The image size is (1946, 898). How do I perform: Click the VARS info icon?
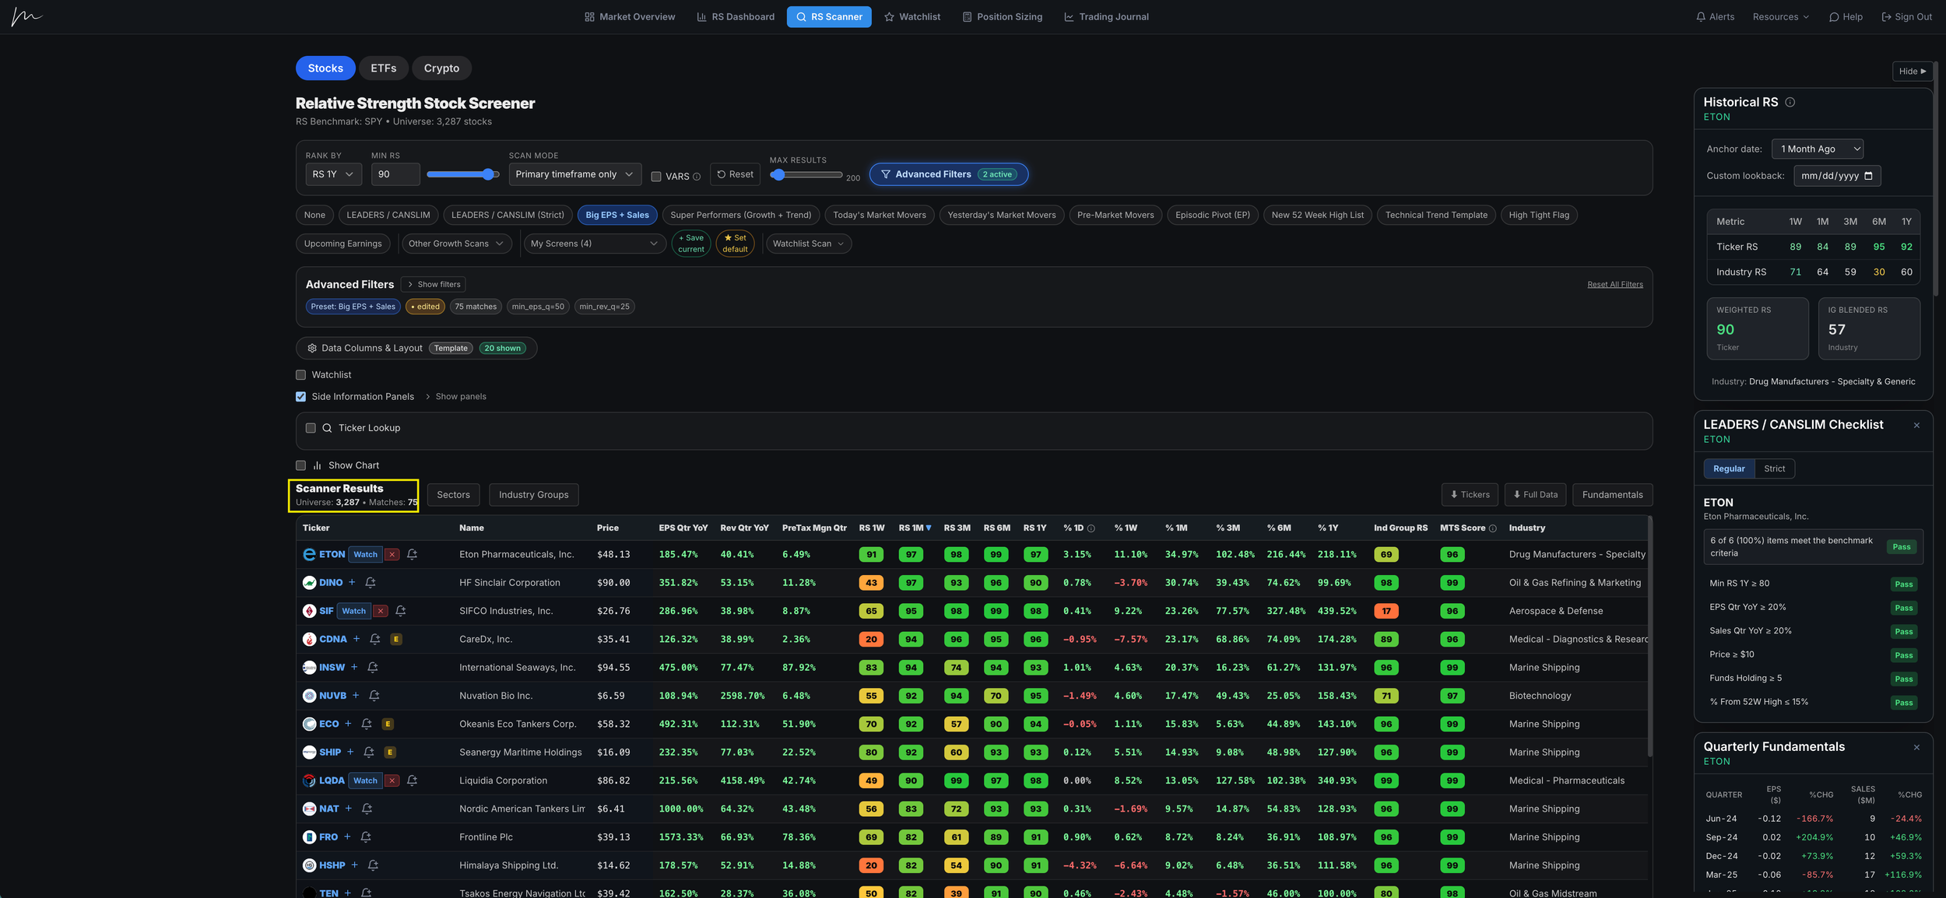[x=697, y=177]
